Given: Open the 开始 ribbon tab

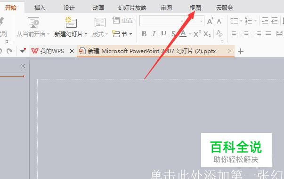Looking at the screenshot, I should click(x=11, y=8).
